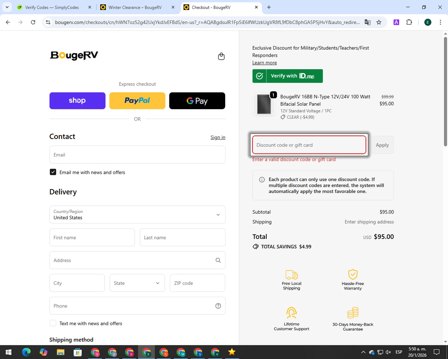The height and width of the screenshot is (359, 448).
Task: Click the translate page icon in address bar
Action: (x=368, y=22)
